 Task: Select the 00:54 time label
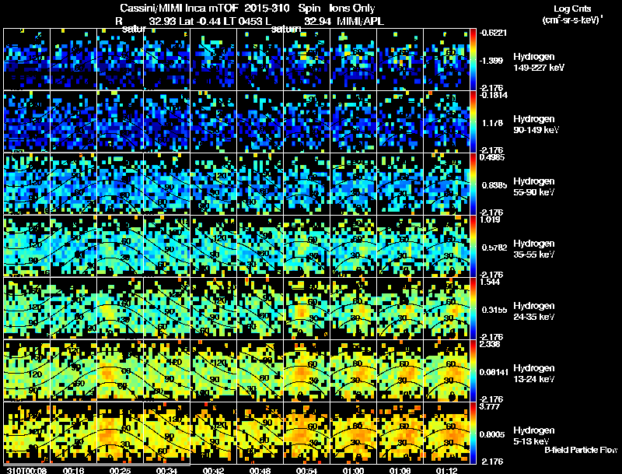pyautogui.click(x=306, y=470)
